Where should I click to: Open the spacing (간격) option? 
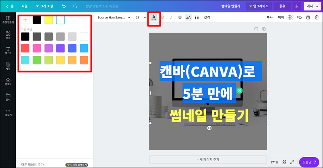pos(207,17)
